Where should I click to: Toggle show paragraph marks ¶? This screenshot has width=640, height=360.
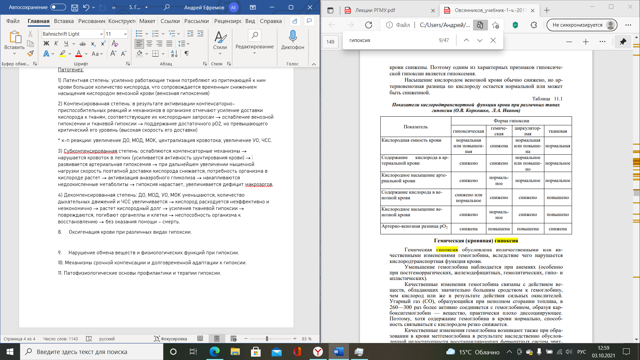pyautogui.click(x=187, y=53)
